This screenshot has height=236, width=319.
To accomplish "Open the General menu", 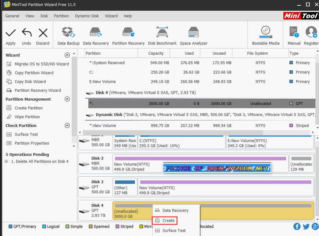I will 12,16.
